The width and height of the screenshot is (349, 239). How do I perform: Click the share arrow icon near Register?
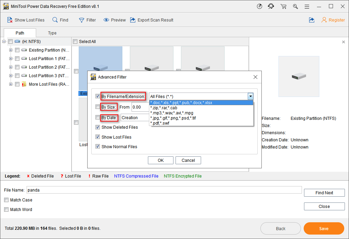pyautogui.click(x=312, y=20)
